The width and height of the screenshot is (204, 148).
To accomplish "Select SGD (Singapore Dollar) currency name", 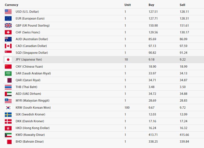I will [32, 53].
